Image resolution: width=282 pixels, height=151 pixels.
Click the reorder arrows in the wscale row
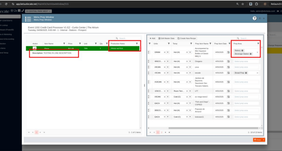coord(148,73)
